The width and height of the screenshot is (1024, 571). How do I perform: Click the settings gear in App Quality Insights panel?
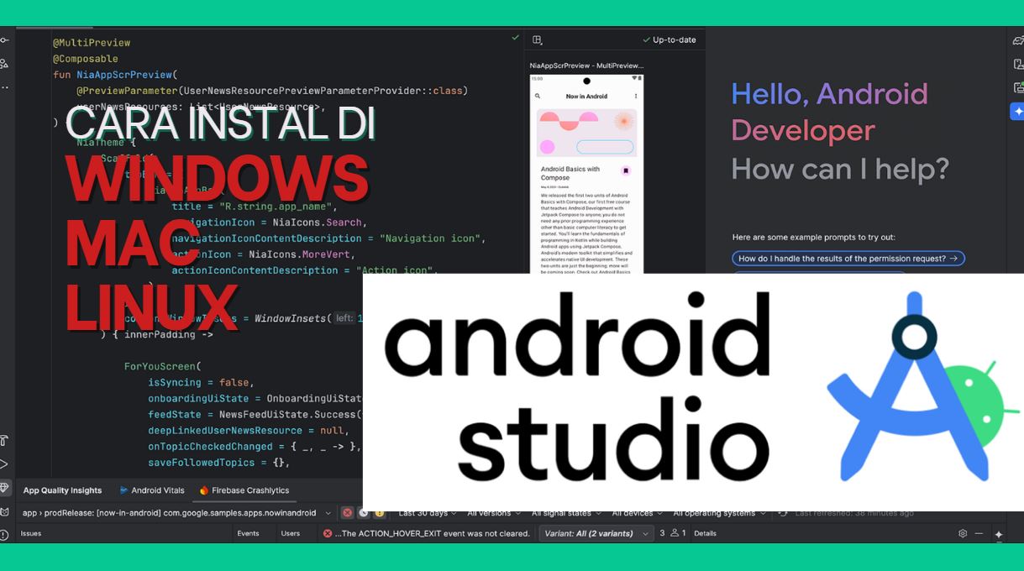click(x=963, y=532)
